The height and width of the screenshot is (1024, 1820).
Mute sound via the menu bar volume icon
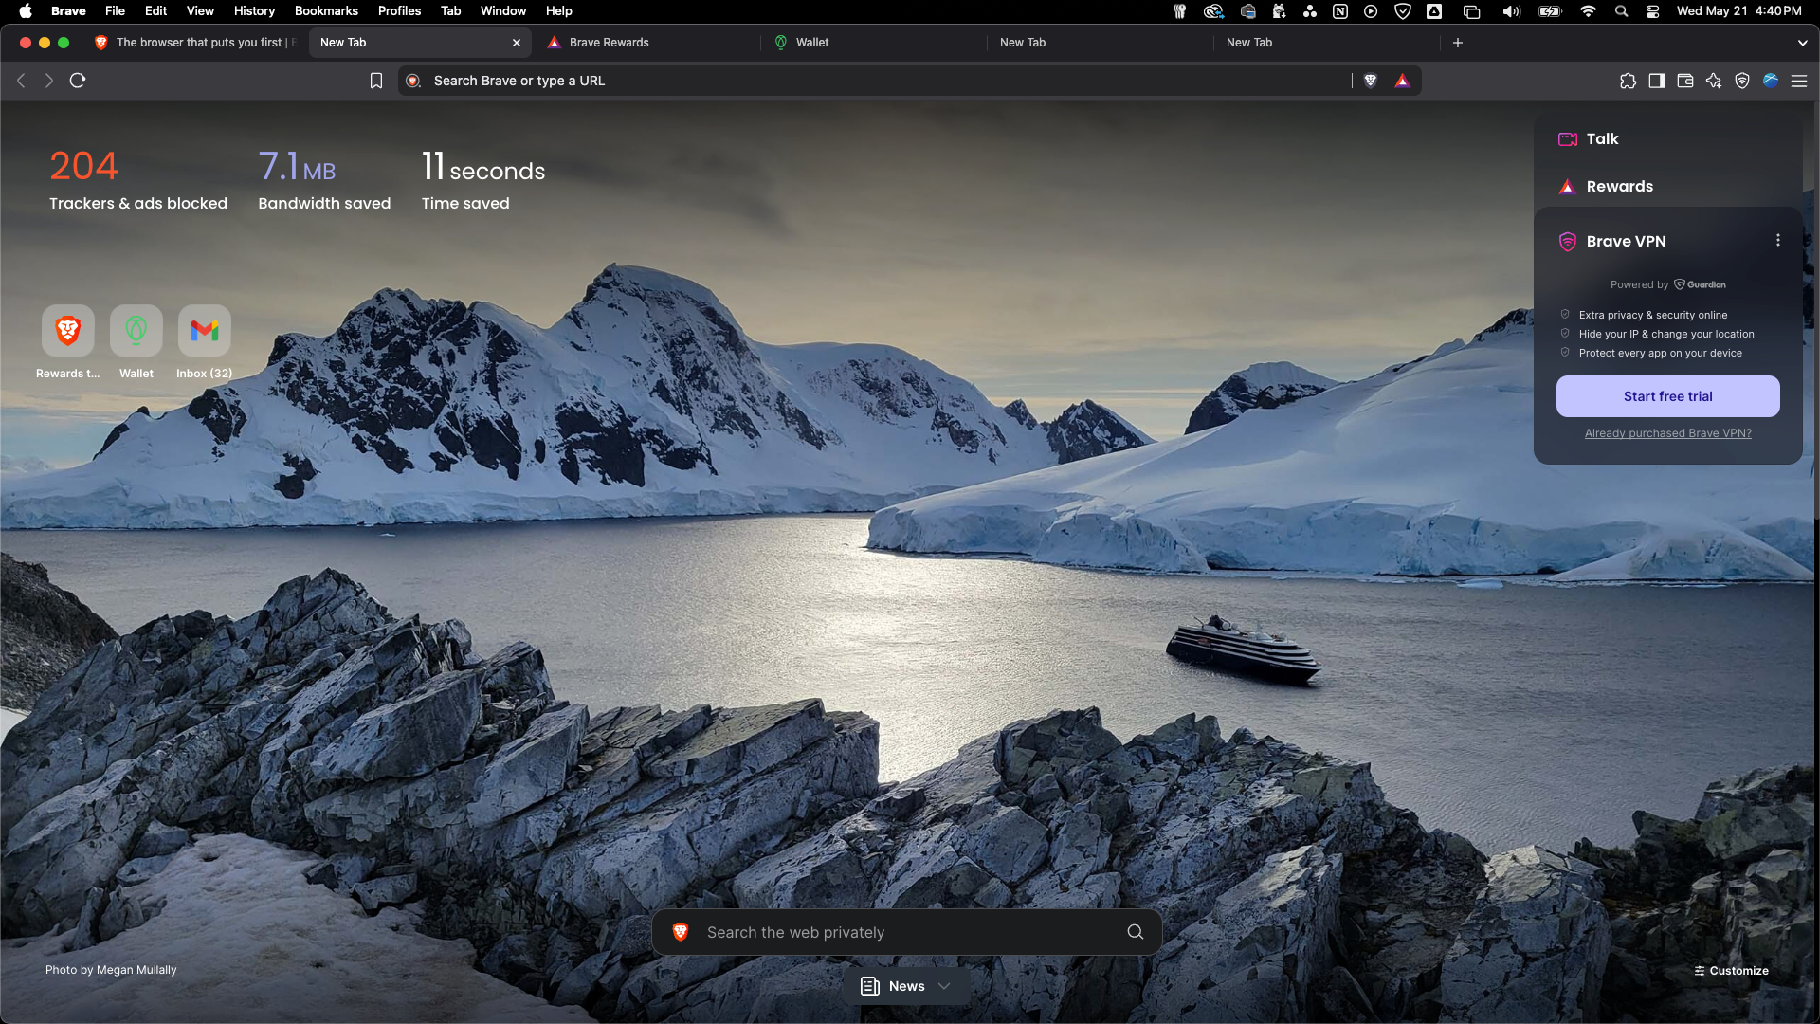(1511, 11)
